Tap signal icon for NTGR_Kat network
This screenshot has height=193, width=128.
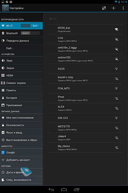pyautogui.click(x=116, y=29)
